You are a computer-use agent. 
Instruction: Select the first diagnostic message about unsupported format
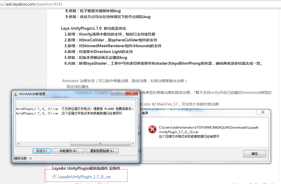pyautogui.click(x=74, y=109)
